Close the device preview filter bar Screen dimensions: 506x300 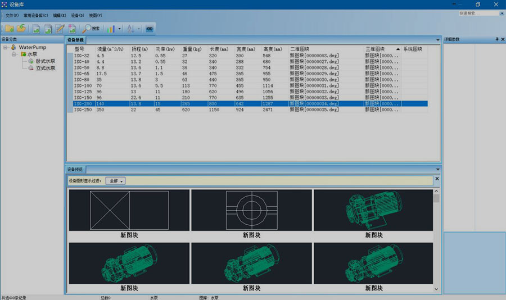pos(437,180)
